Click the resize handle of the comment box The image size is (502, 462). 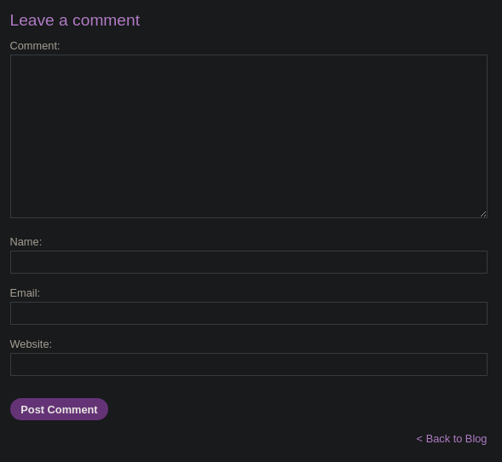coord(483,214)
